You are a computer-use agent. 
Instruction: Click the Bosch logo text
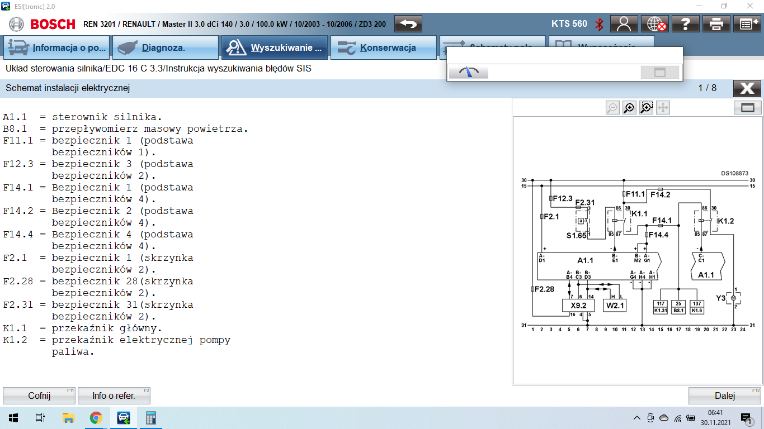tap(52, 24)
